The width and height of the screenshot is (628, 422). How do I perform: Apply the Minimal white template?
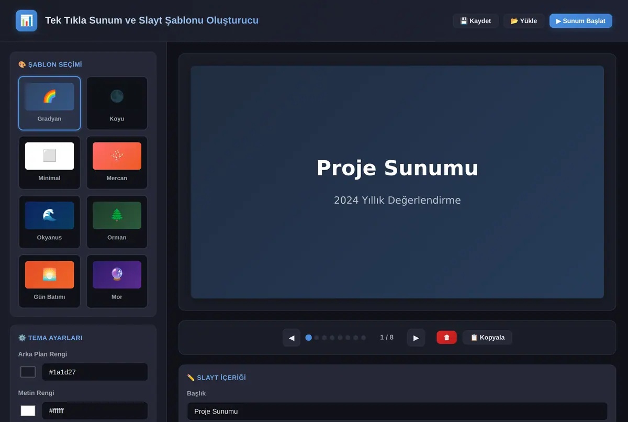(49, 162)
